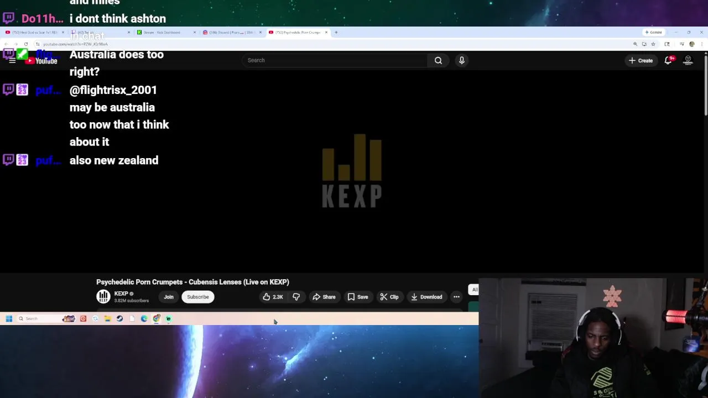708x398 pixels.
Task: Launch Steam from the taskbar
Action: (x=119, y=318)
